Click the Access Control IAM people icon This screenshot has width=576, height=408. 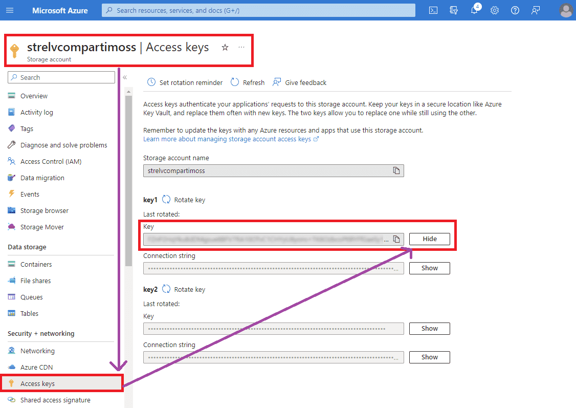coord(12,161)
